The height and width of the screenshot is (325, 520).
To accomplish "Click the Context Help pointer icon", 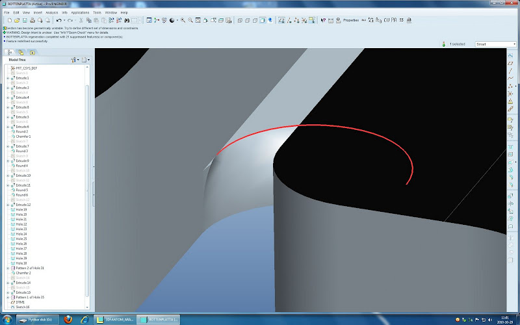I will [x=323, y=20].
